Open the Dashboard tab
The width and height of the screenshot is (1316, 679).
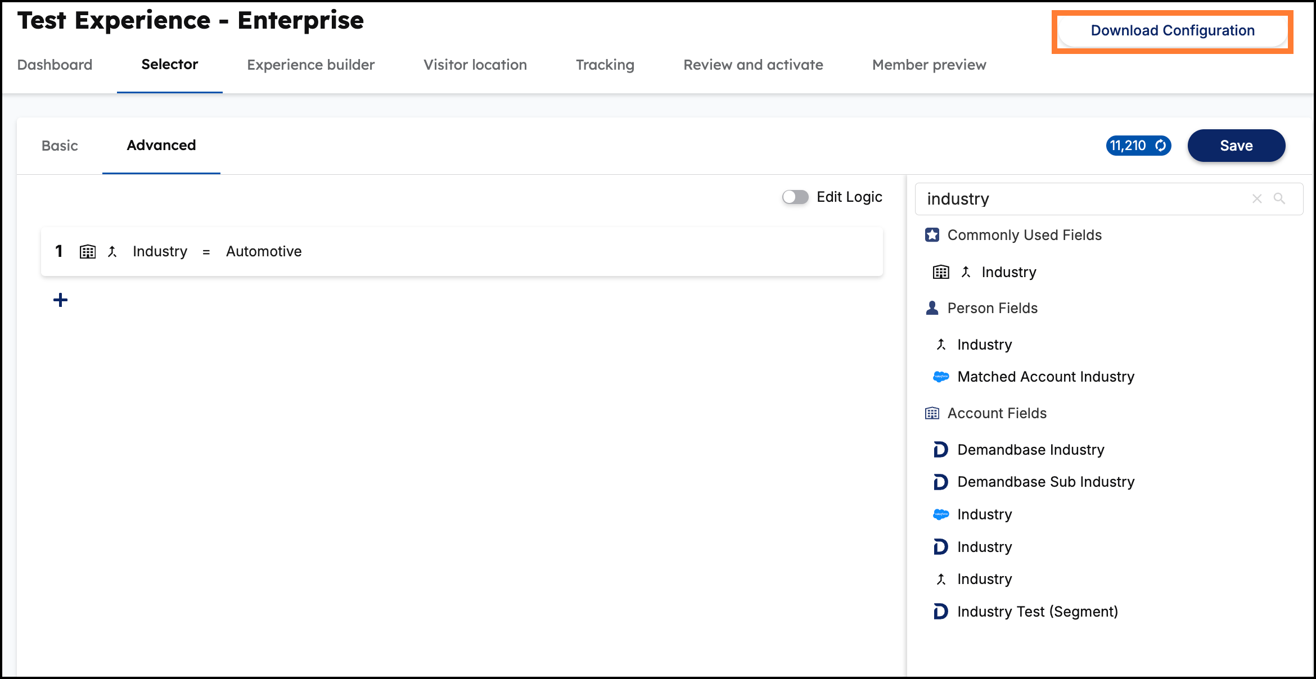[55, 65]
